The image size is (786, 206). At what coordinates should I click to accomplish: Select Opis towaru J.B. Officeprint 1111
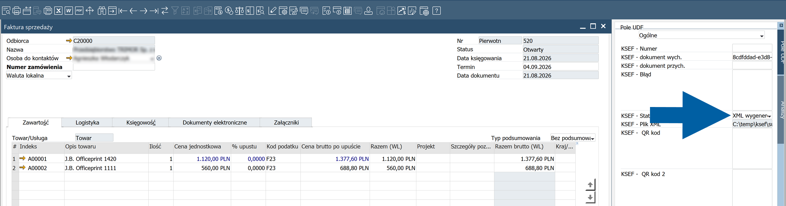pyautogui.click(x=106, y=168)
